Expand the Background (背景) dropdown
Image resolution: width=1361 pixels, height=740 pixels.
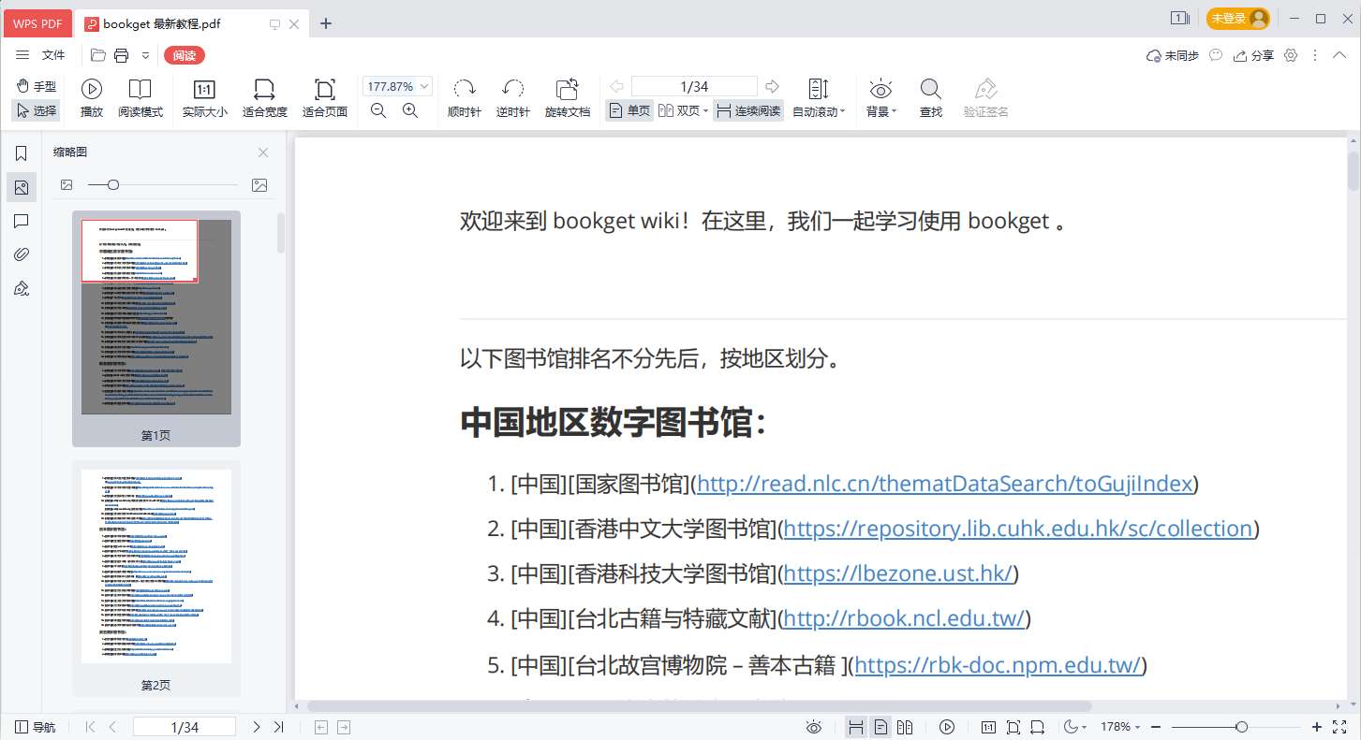point(880,111)
